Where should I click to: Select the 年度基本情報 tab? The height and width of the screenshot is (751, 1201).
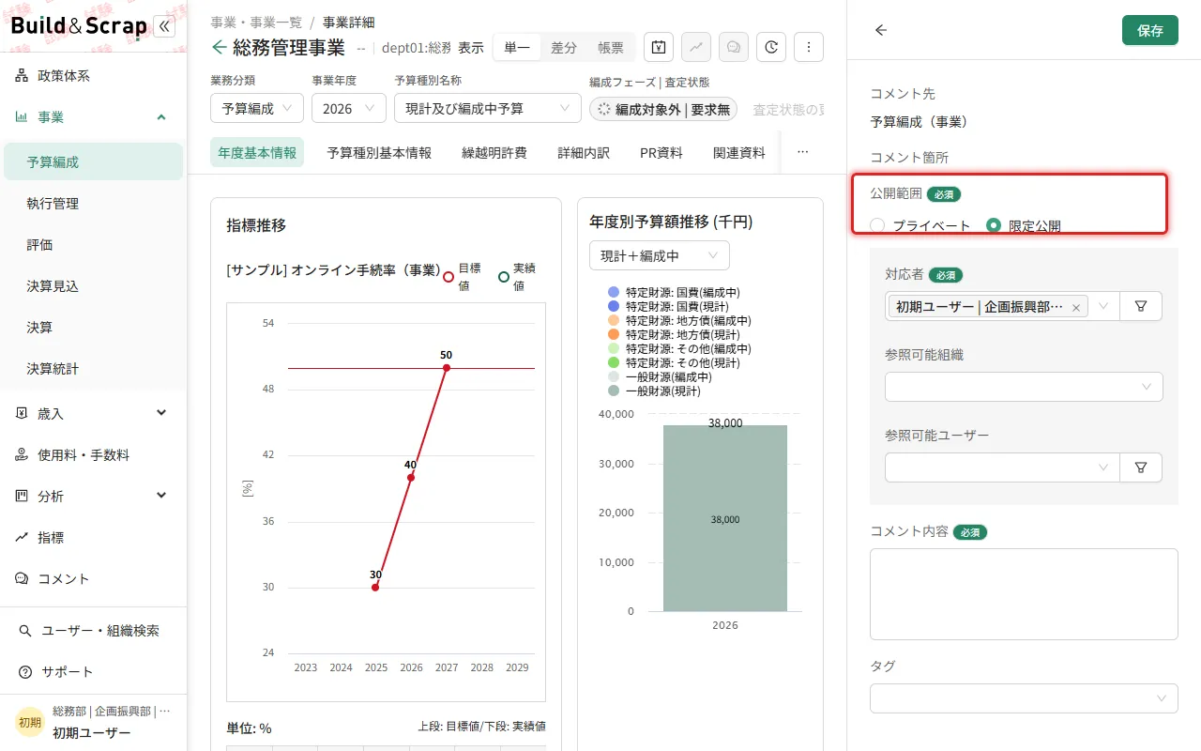tap(257, 152)
